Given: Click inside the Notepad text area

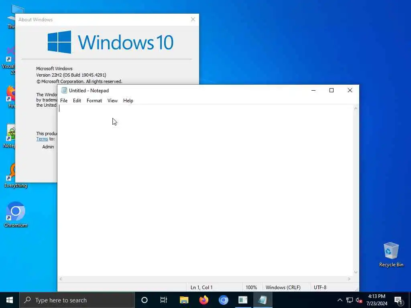Looking at the screenshot, I should point(205,190).
